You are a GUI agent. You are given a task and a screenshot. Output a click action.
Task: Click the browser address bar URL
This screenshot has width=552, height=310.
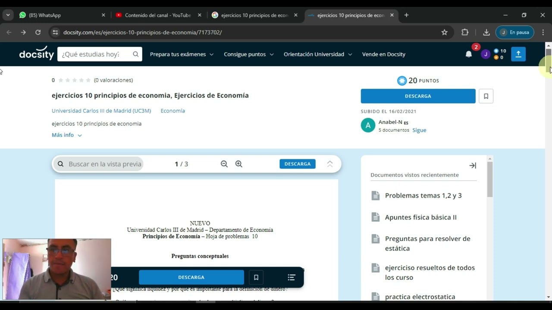point(142,32)
